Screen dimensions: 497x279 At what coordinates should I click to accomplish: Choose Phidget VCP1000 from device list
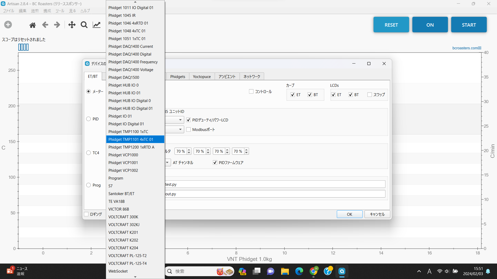coord(135,155)
